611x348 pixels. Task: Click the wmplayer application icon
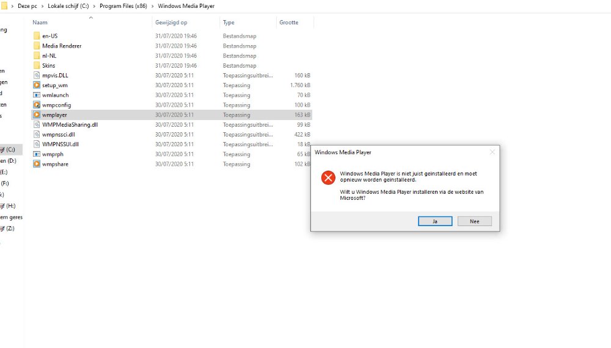37,115
